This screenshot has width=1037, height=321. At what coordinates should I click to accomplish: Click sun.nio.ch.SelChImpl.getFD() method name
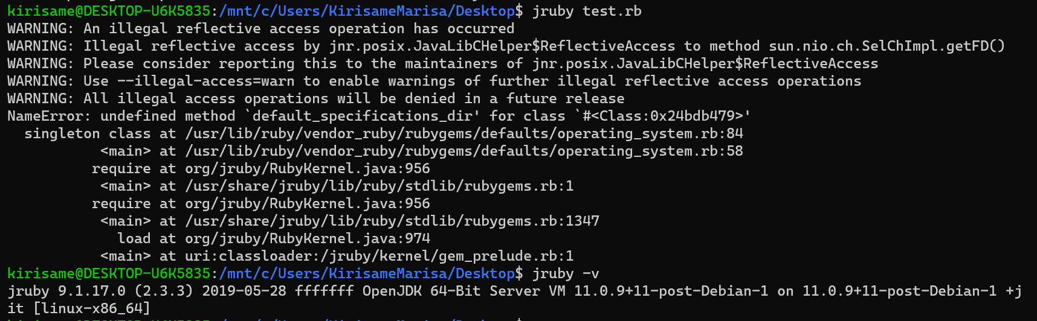887,46
